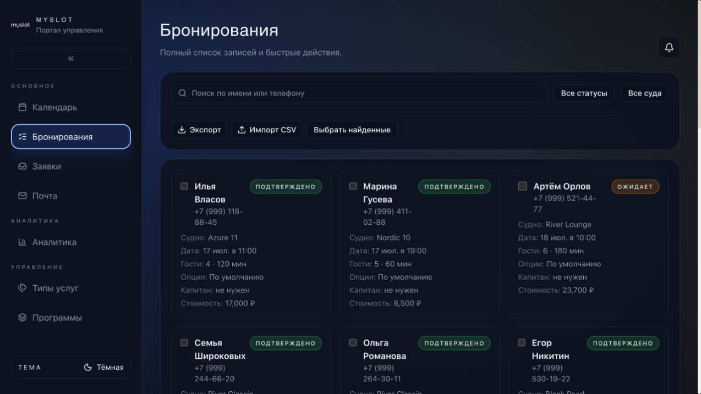Check the Егор Никитин booking checkbox
Screen dimensions: 701x394
(522, 343)
